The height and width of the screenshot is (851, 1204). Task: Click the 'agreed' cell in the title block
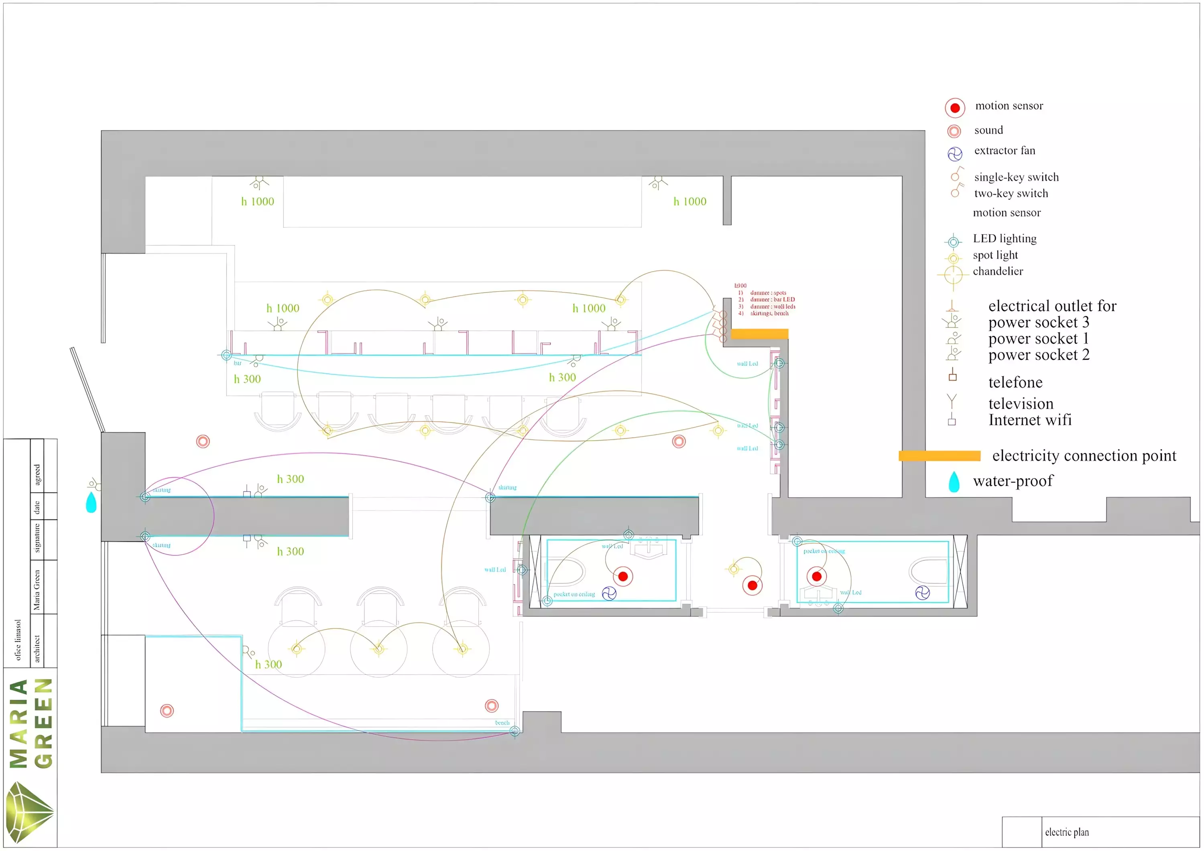[37, 465]
